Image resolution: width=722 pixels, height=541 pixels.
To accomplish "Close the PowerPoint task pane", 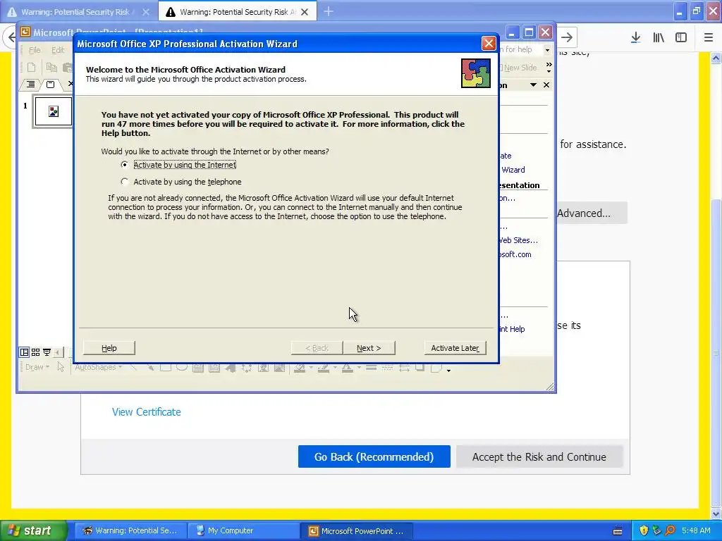I will [x=546, y=85].
